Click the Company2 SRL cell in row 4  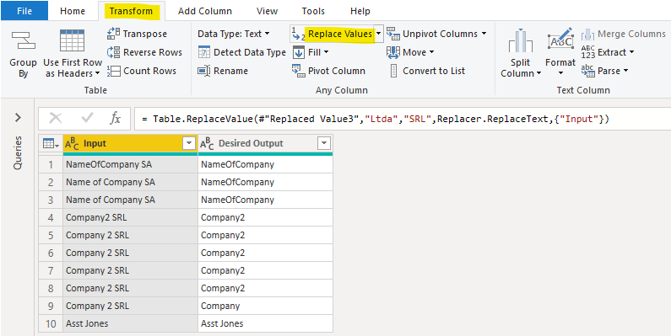pyautogui.click(x=130, y=217)
